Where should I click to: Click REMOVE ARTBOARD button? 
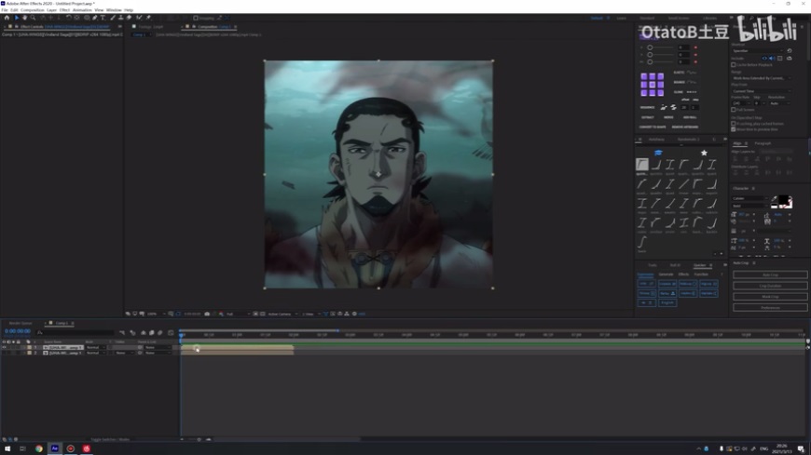(x=685, y=127)
